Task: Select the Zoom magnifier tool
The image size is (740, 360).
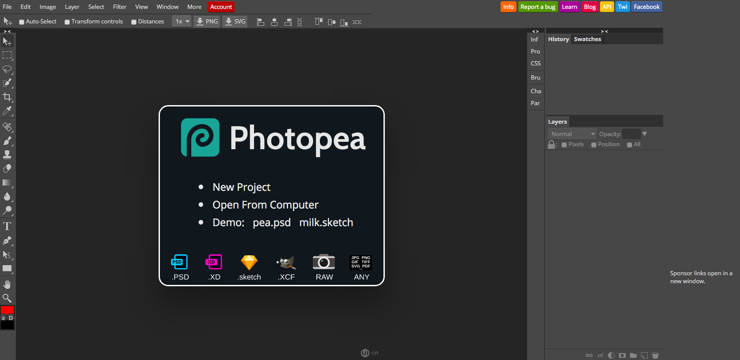Action: [7, 298]
